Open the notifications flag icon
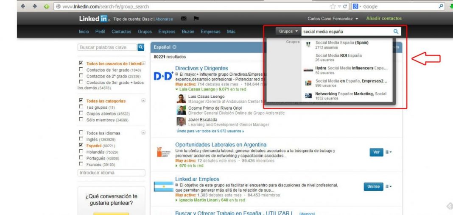This screenshot has width=453, height=215. pyautogui.click(x=196, y=19)
